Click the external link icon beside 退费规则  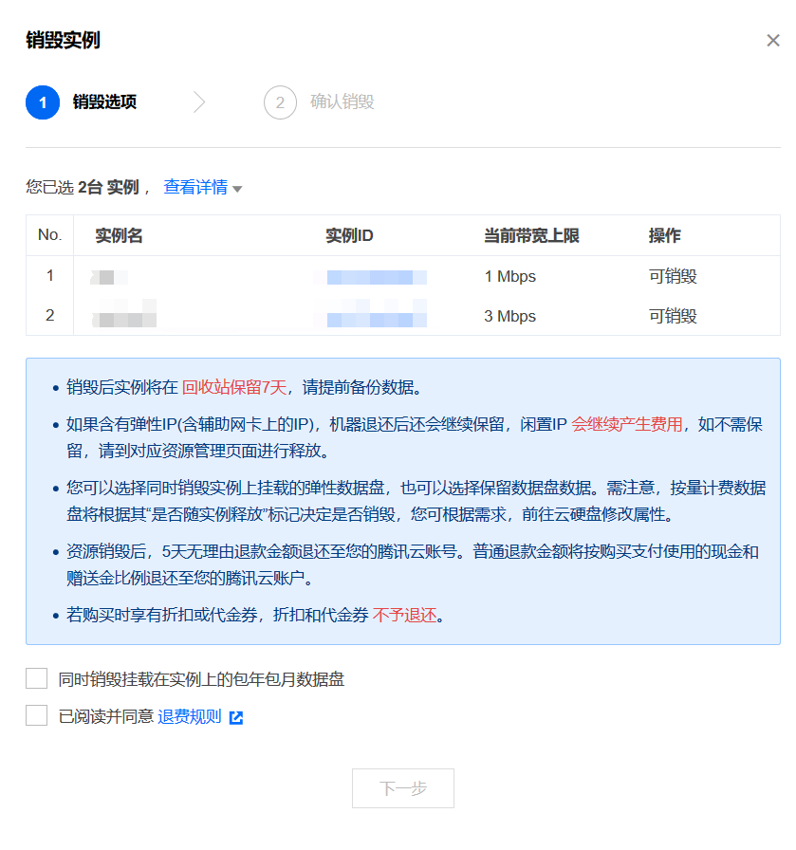pos(236,718)
